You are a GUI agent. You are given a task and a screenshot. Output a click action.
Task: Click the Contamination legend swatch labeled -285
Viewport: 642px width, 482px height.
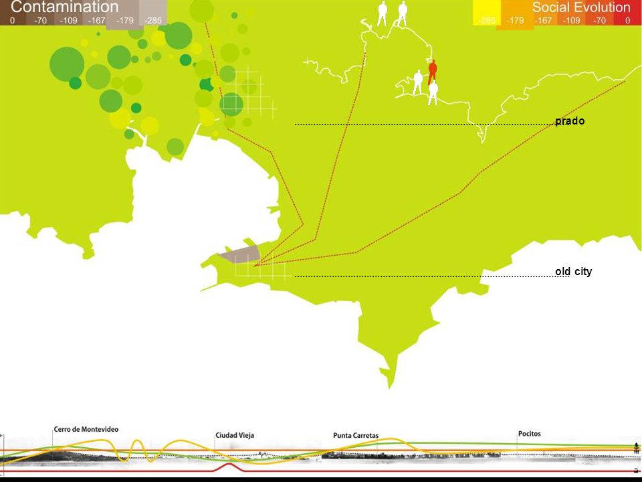[153, 13]
